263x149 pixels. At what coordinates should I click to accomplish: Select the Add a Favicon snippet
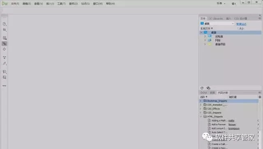[219, 124]
